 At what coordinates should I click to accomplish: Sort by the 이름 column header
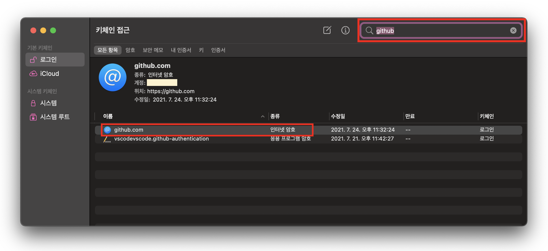(x=108, y=116)
